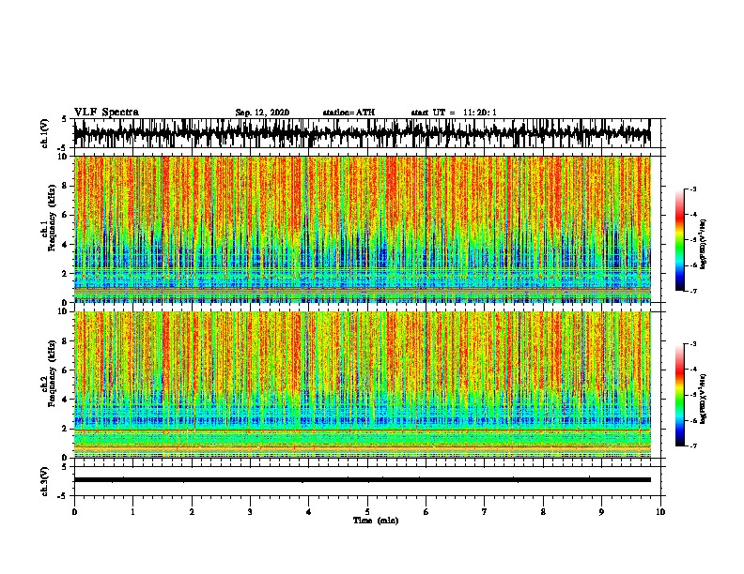Viewport: 744px width, 574px height.
Task: Select the date text "Sep. 12, 2020"
Action: pos(262,113)
